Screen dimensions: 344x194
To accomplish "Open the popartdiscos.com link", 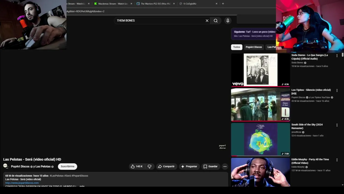I will [22, 183].
